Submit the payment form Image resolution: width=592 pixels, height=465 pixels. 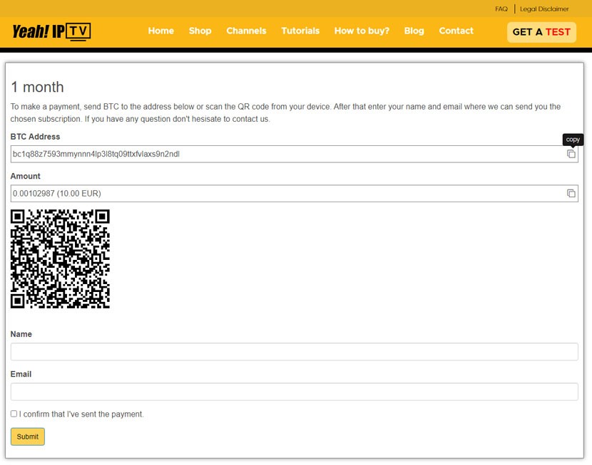pyautogui.click(x=28, y=437)
